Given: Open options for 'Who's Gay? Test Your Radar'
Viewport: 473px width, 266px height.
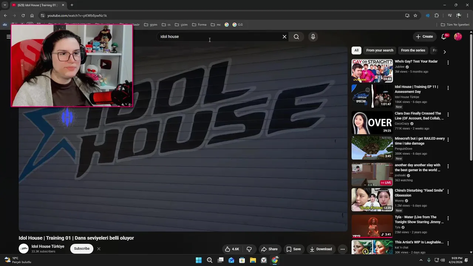Looking at the screenshot, I should [448, 63].
